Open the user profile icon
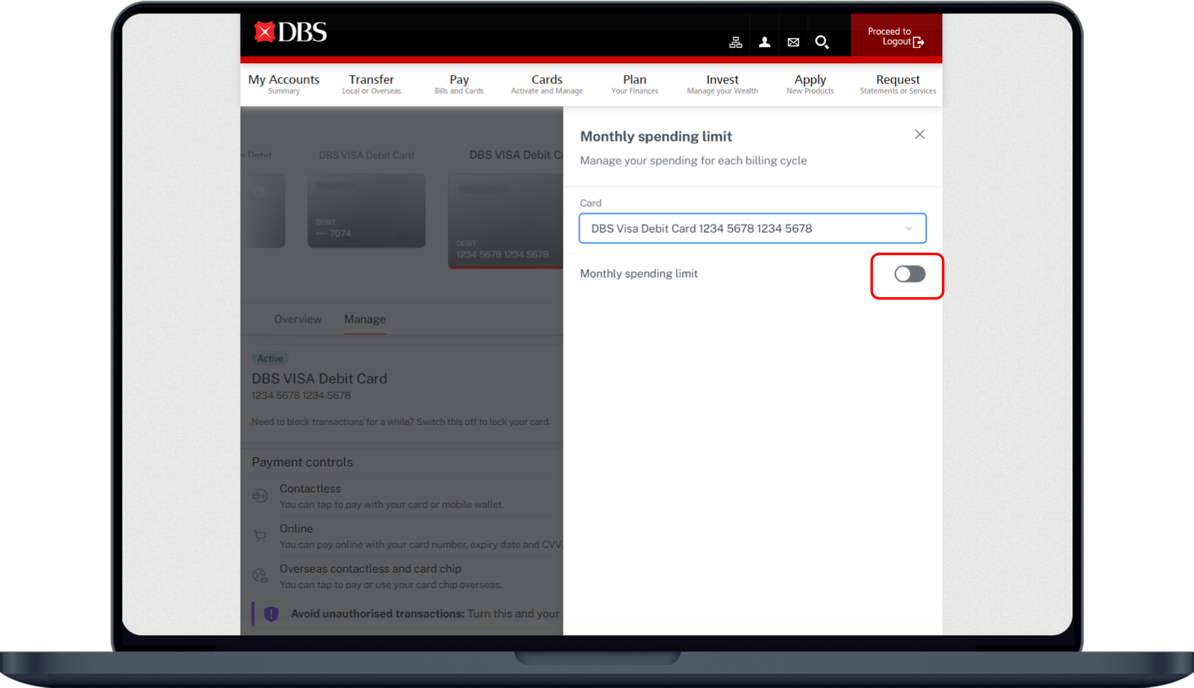The height and width of the screenshot is (688, 1194). click(764, 43)
